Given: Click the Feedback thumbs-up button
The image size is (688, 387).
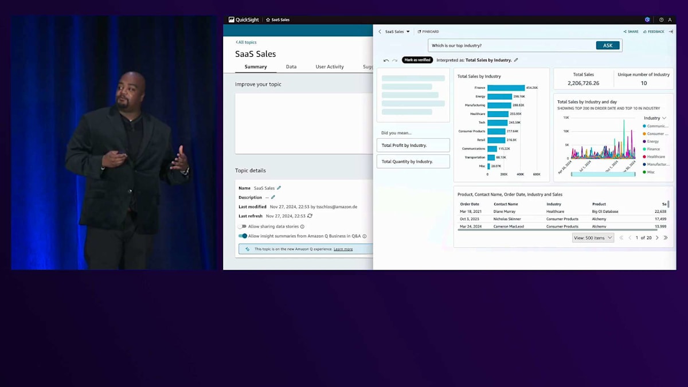Looking at the screenshot, I should click(x=653, y=32).
